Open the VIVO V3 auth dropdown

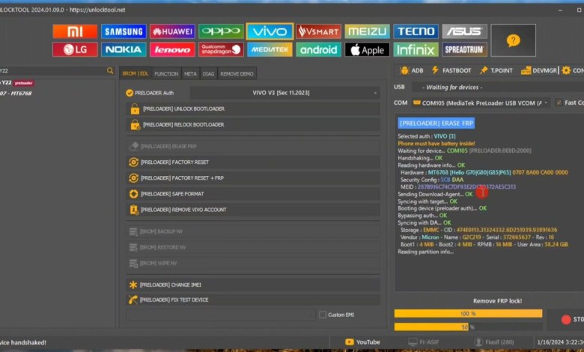285,93
